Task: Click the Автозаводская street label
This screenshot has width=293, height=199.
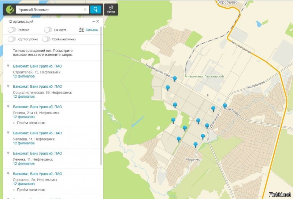Action: pos(241,47)
